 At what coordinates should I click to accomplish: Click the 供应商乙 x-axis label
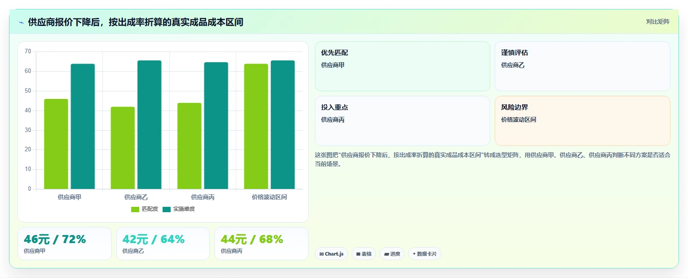tap(136, 197)
